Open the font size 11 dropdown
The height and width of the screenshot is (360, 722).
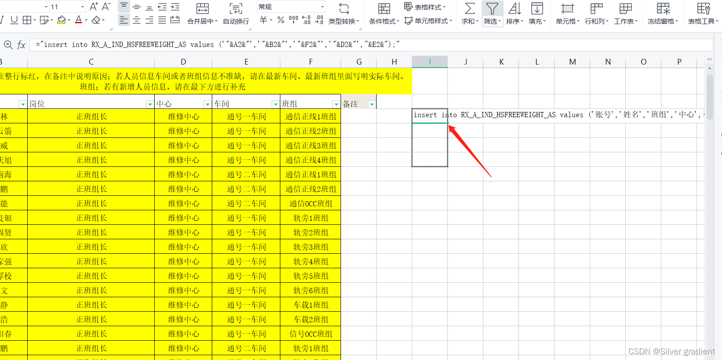[82, 7]
